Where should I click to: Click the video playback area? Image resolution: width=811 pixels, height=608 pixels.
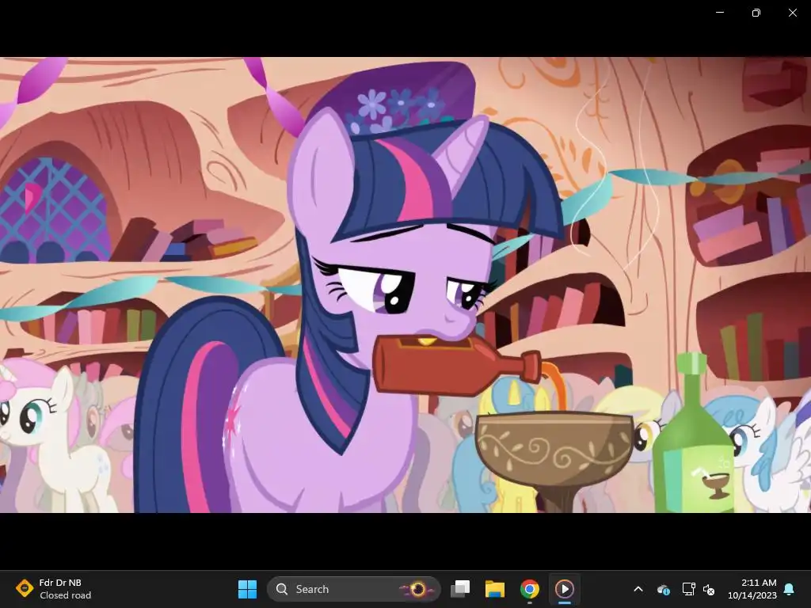[405, 285]
